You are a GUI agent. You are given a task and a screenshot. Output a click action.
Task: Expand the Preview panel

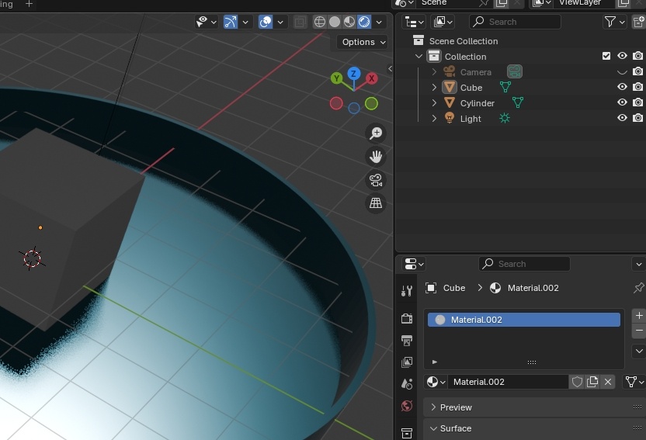pos(456,407)
